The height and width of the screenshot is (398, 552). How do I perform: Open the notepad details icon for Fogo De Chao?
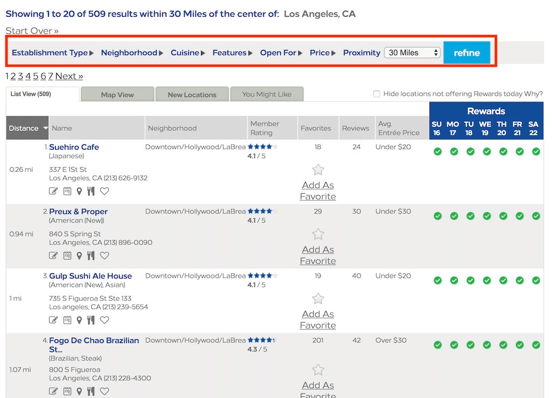67,391
